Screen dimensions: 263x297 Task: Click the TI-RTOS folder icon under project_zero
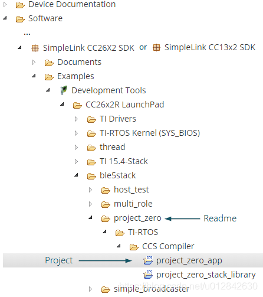pyautogui.click(x=120, y=233)
